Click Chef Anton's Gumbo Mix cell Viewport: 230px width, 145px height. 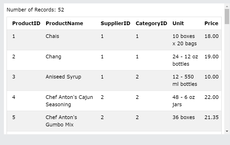click(61, 121)
